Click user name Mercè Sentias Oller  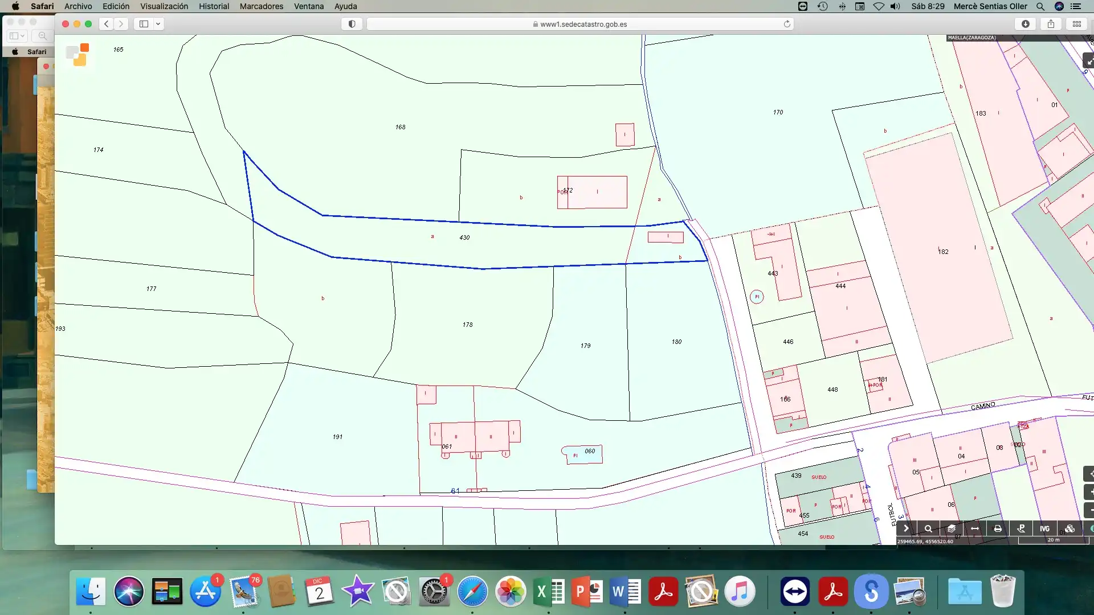(990, 6)
